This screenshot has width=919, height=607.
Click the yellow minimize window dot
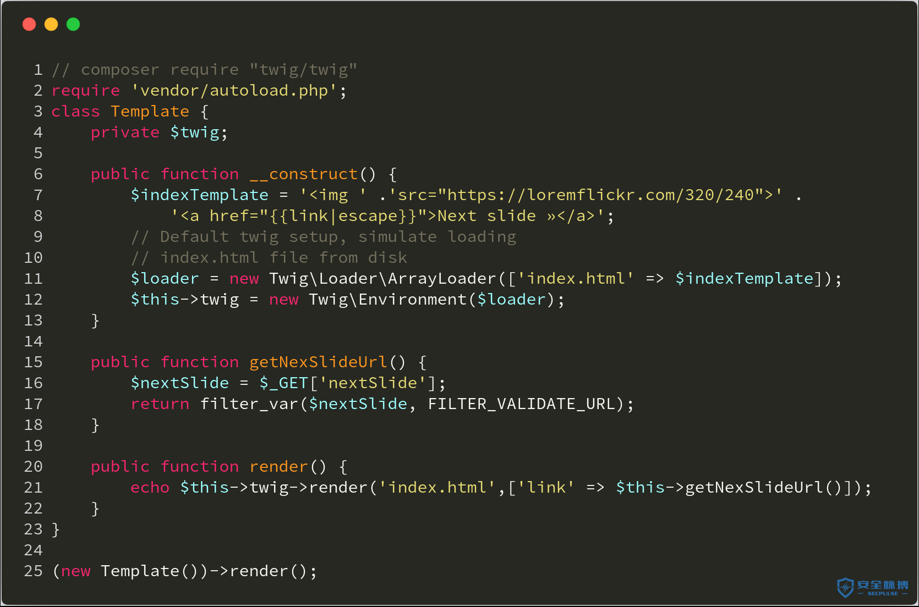pyautogui.click(x=51, y=24)
